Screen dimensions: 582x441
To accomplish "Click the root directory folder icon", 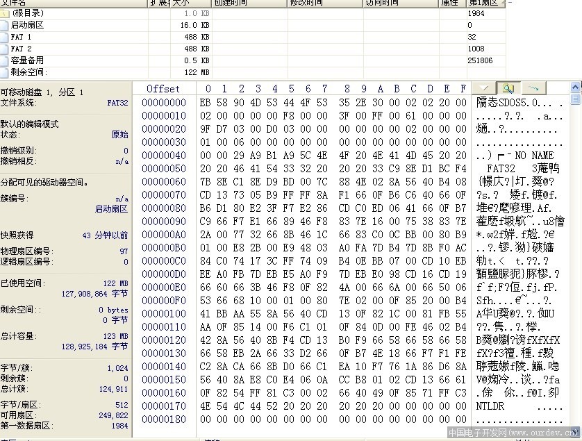I will pyautogui.click(x=5, y=13).
